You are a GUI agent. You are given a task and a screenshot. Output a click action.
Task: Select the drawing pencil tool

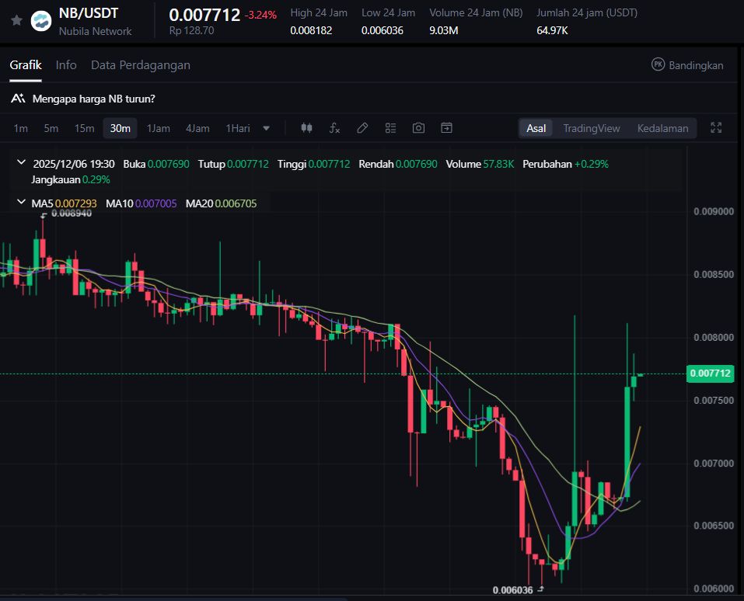tap(362, 128)
